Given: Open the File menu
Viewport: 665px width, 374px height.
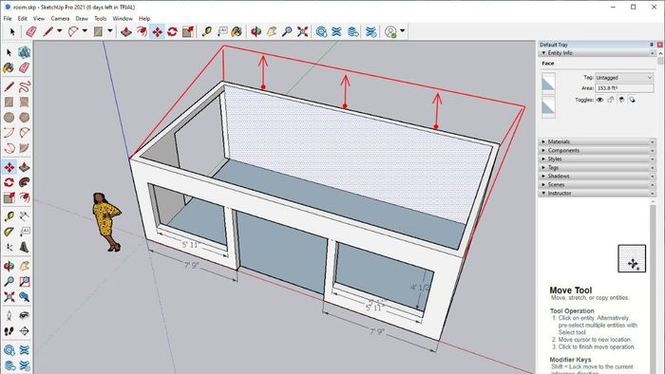Looking at the screenshot, I should pos(8,19).
